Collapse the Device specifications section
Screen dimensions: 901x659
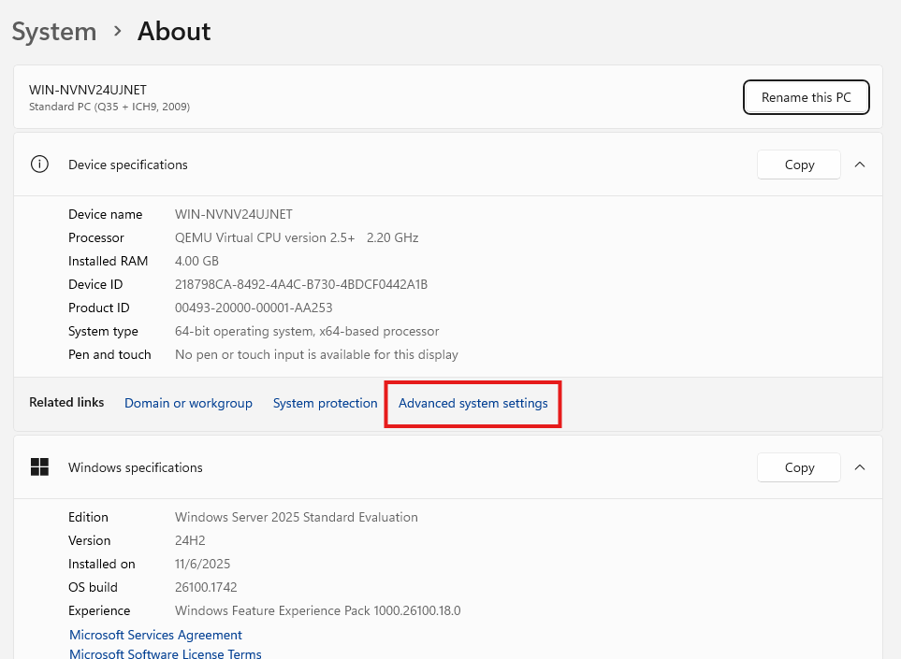point(859,164)
